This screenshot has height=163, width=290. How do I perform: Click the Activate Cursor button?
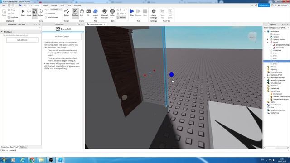pos(62,36)
